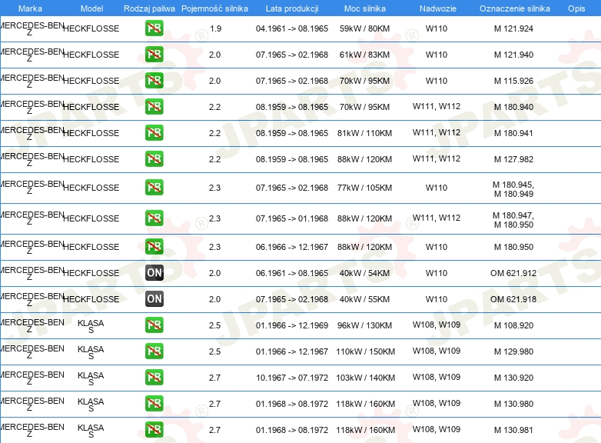Select engine code M 129.980

pos(513,351)
